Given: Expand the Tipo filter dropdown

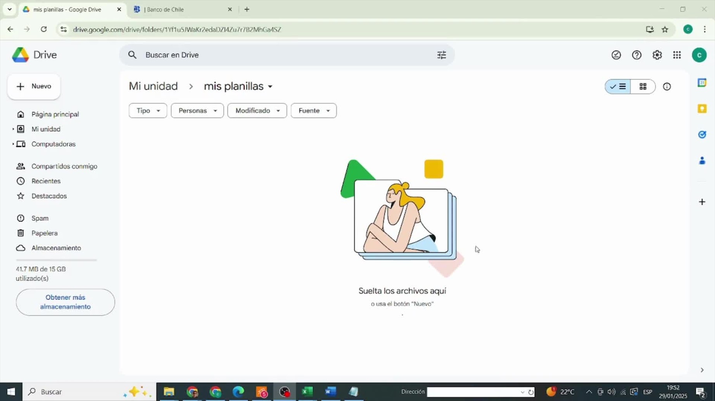Looking at the screenshot, I should [x=148, y=111].
